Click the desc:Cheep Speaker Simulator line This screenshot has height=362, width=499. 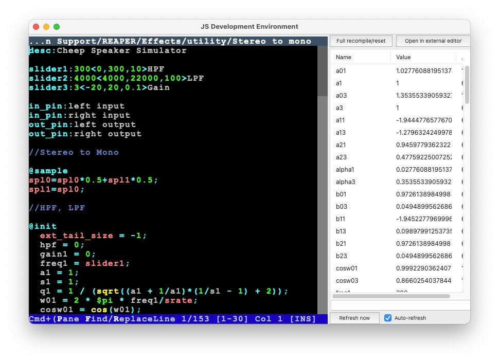108,50
